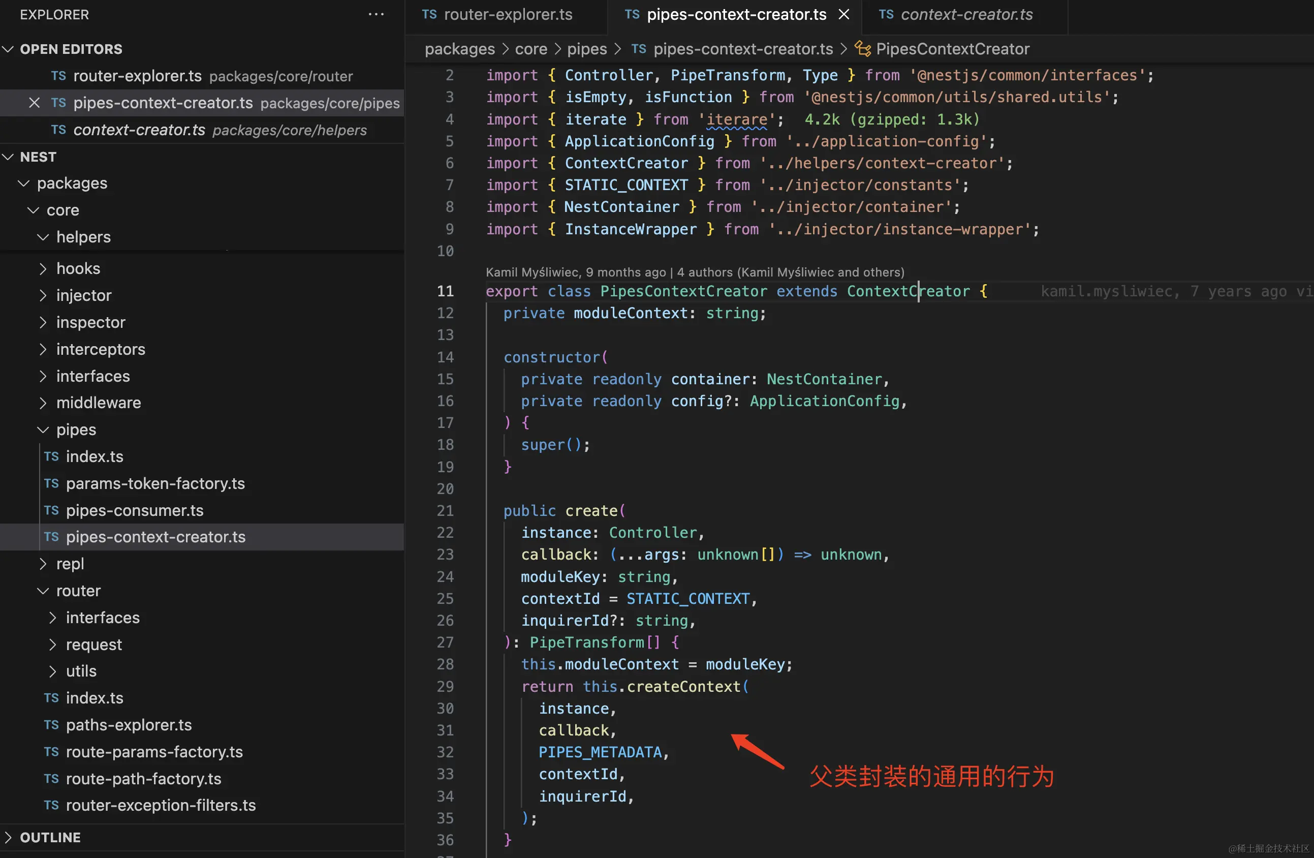The width and height of the screenshot is (1314, 858).
Task: Collapse the packages folder
Action: click(x=24, y=183)
